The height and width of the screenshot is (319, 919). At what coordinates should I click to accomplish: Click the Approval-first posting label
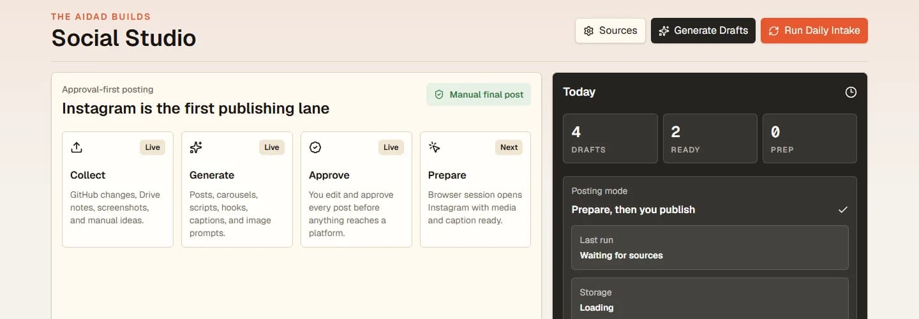107,89
